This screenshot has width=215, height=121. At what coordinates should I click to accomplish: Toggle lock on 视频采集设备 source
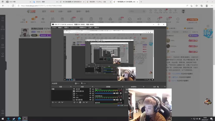click(93, 91)
